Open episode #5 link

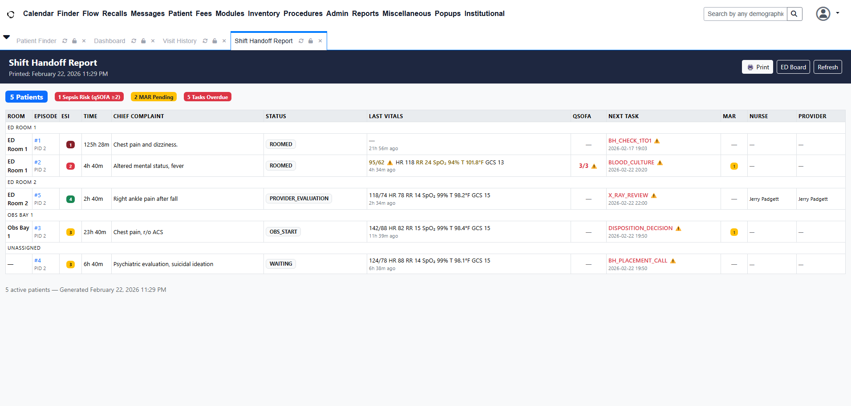coord(37,195)
